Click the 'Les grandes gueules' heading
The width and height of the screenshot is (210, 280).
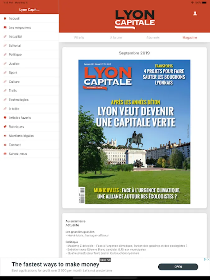(x=80, y=232)
